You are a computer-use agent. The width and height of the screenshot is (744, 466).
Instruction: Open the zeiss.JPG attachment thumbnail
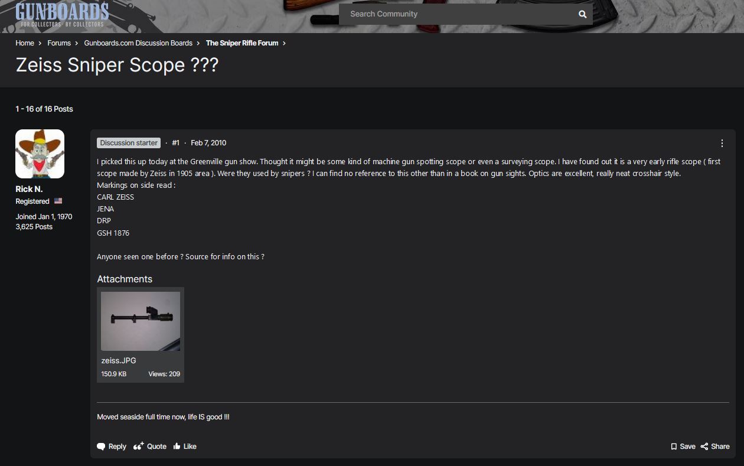(141, 321)
